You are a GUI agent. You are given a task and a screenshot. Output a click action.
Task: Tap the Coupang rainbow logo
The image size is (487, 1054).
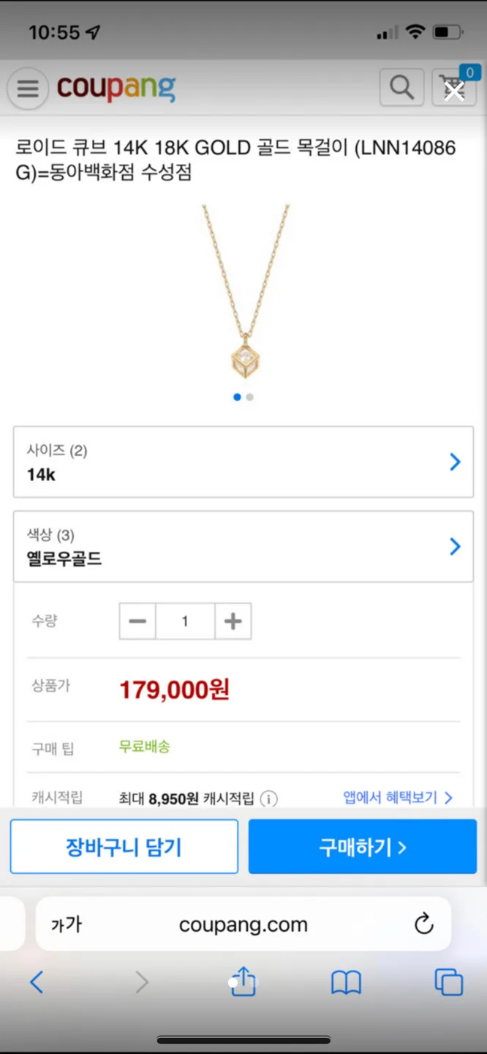click(x=116, y=87)
